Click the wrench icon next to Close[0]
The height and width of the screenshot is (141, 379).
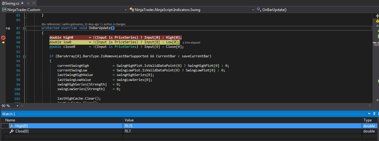pos(12,131)
